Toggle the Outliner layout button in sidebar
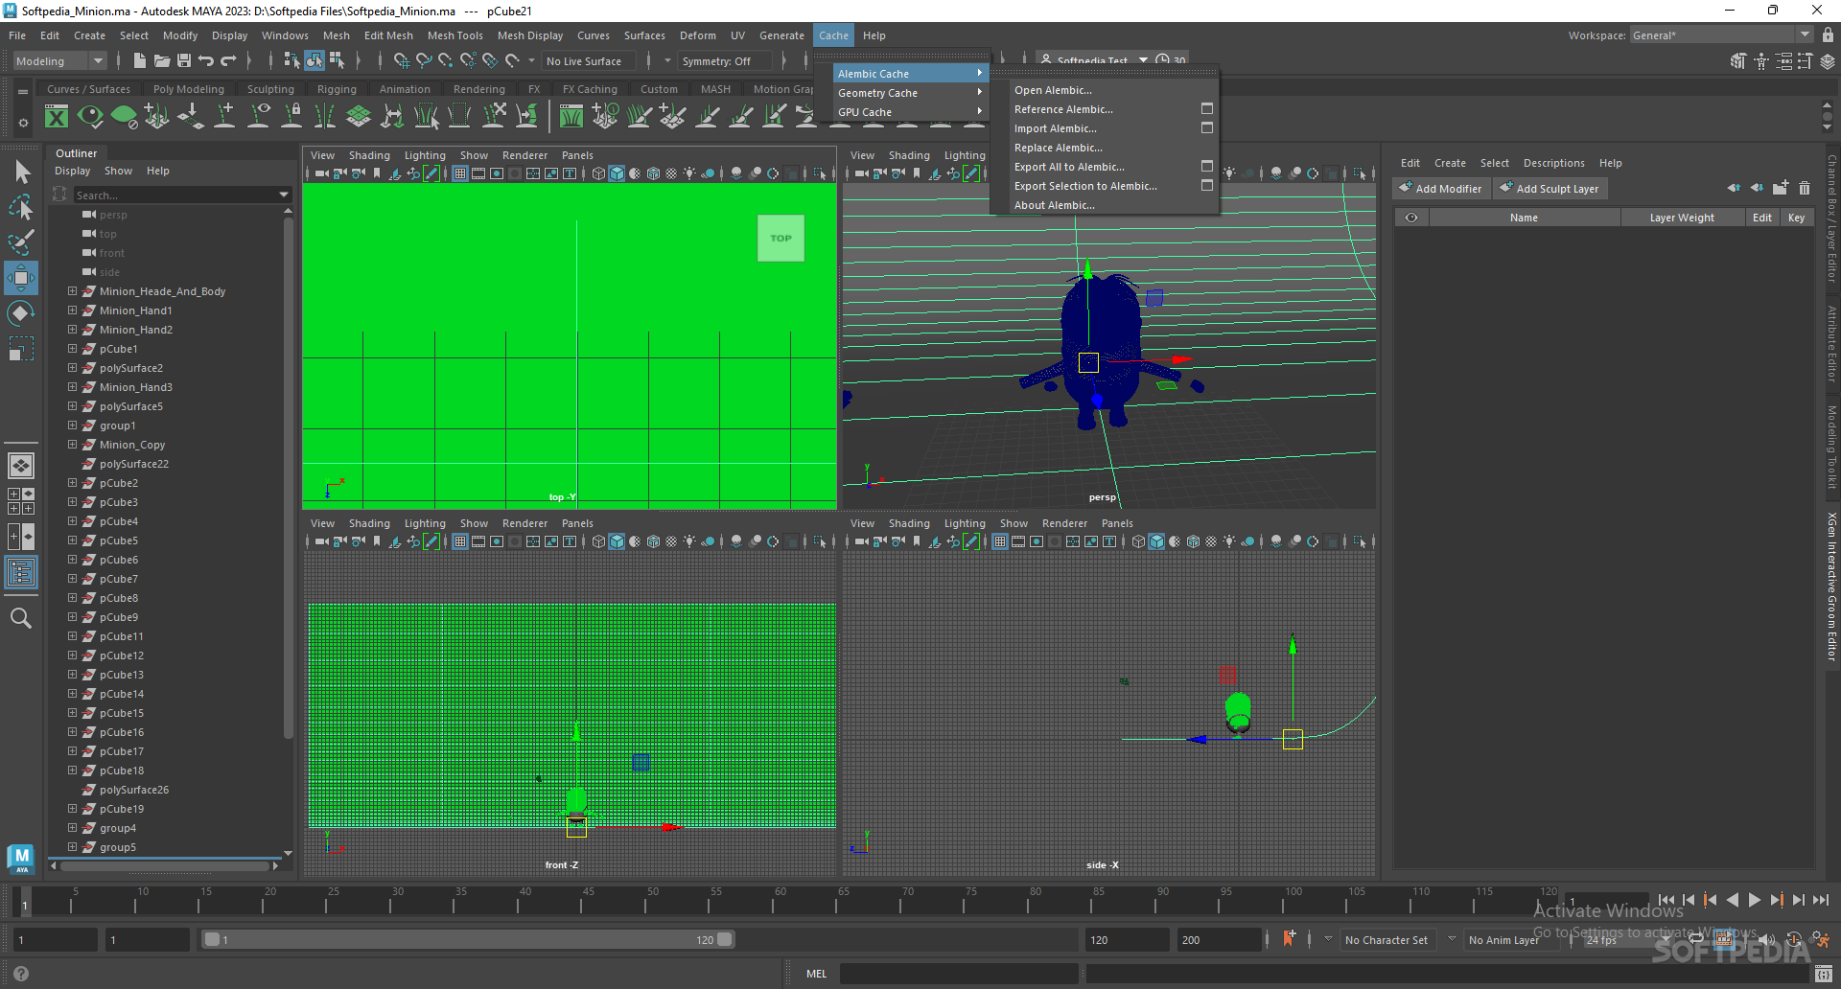The height and width of the screenshot is (989, 1841). pyautogui.click(x=21, y=573)
